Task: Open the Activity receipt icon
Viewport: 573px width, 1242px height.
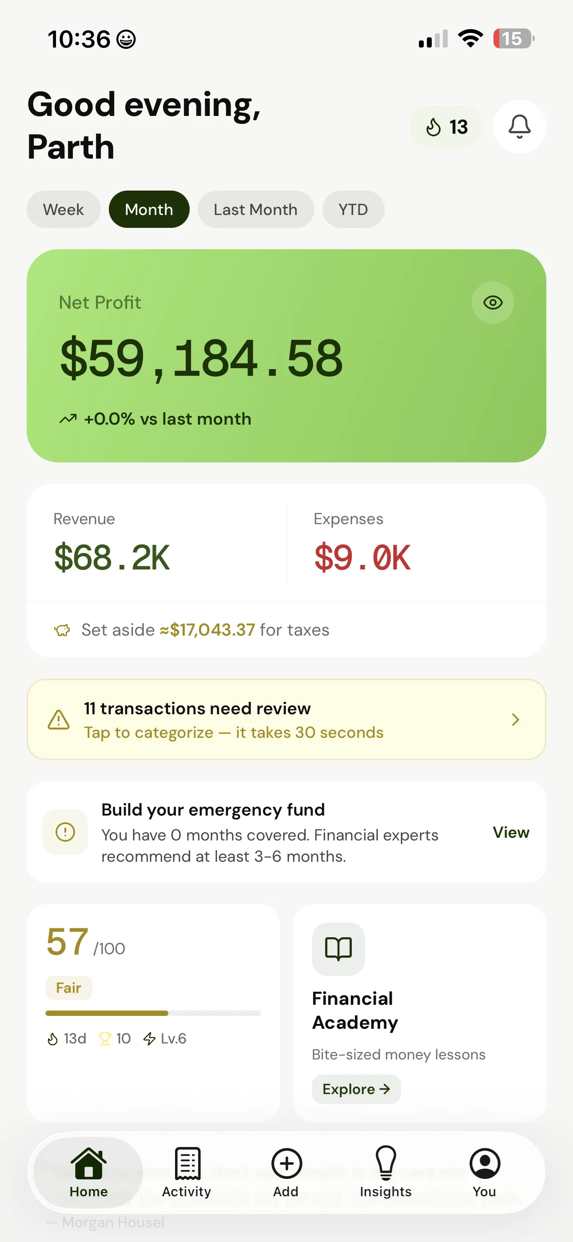Action: tap(187, 1163)
